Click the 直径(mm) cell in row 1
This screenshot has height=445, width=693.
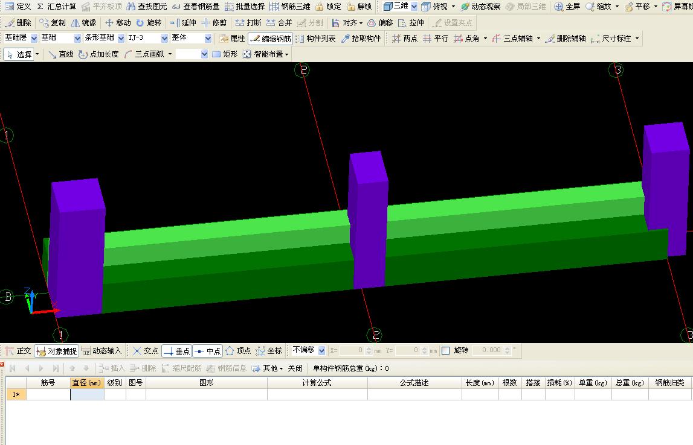[87, 394]
